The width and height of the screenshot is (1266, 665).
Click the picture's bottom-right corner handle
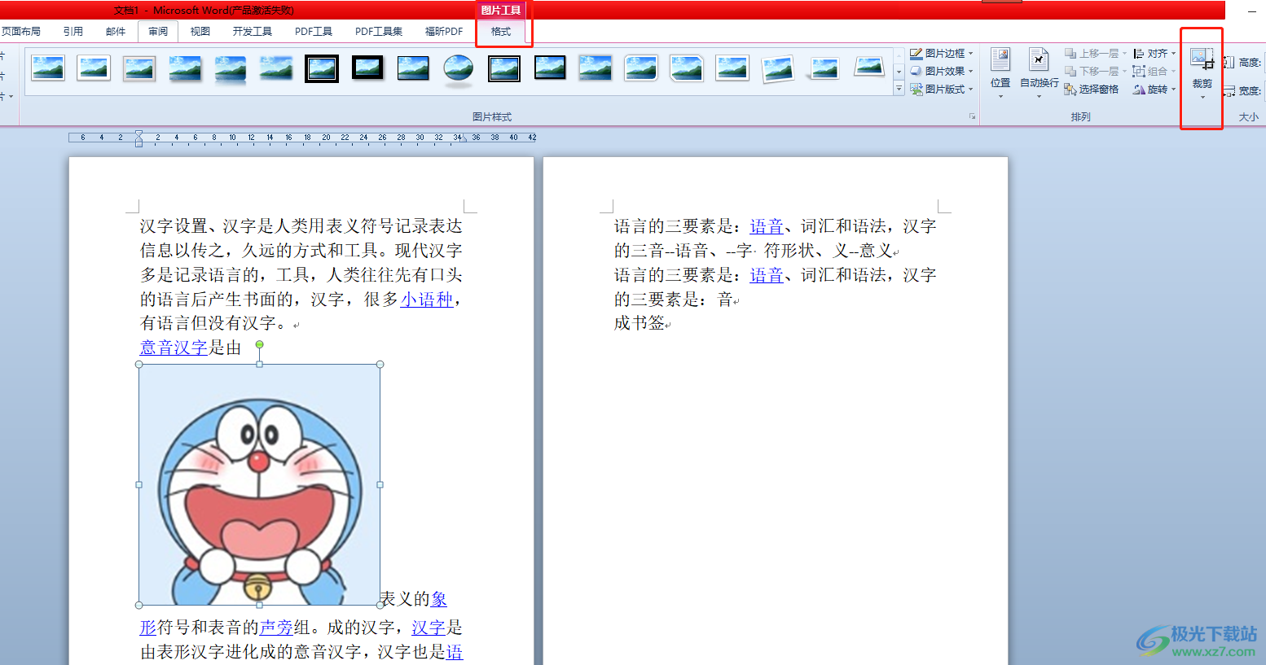(380, 605)
